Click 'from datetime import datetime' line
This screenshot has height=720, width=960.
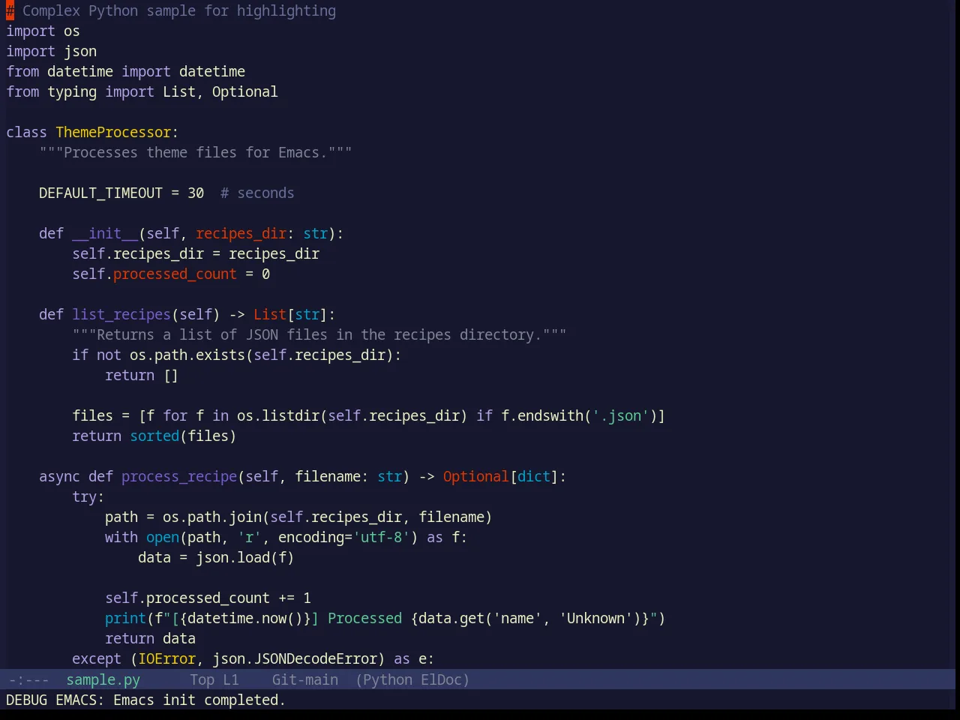point(125,71)
